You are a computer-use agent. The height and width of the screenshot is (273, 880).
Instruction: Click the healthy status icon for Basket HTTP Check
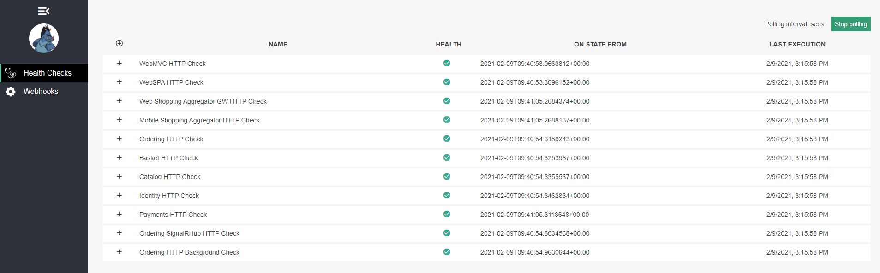[447, 157]
